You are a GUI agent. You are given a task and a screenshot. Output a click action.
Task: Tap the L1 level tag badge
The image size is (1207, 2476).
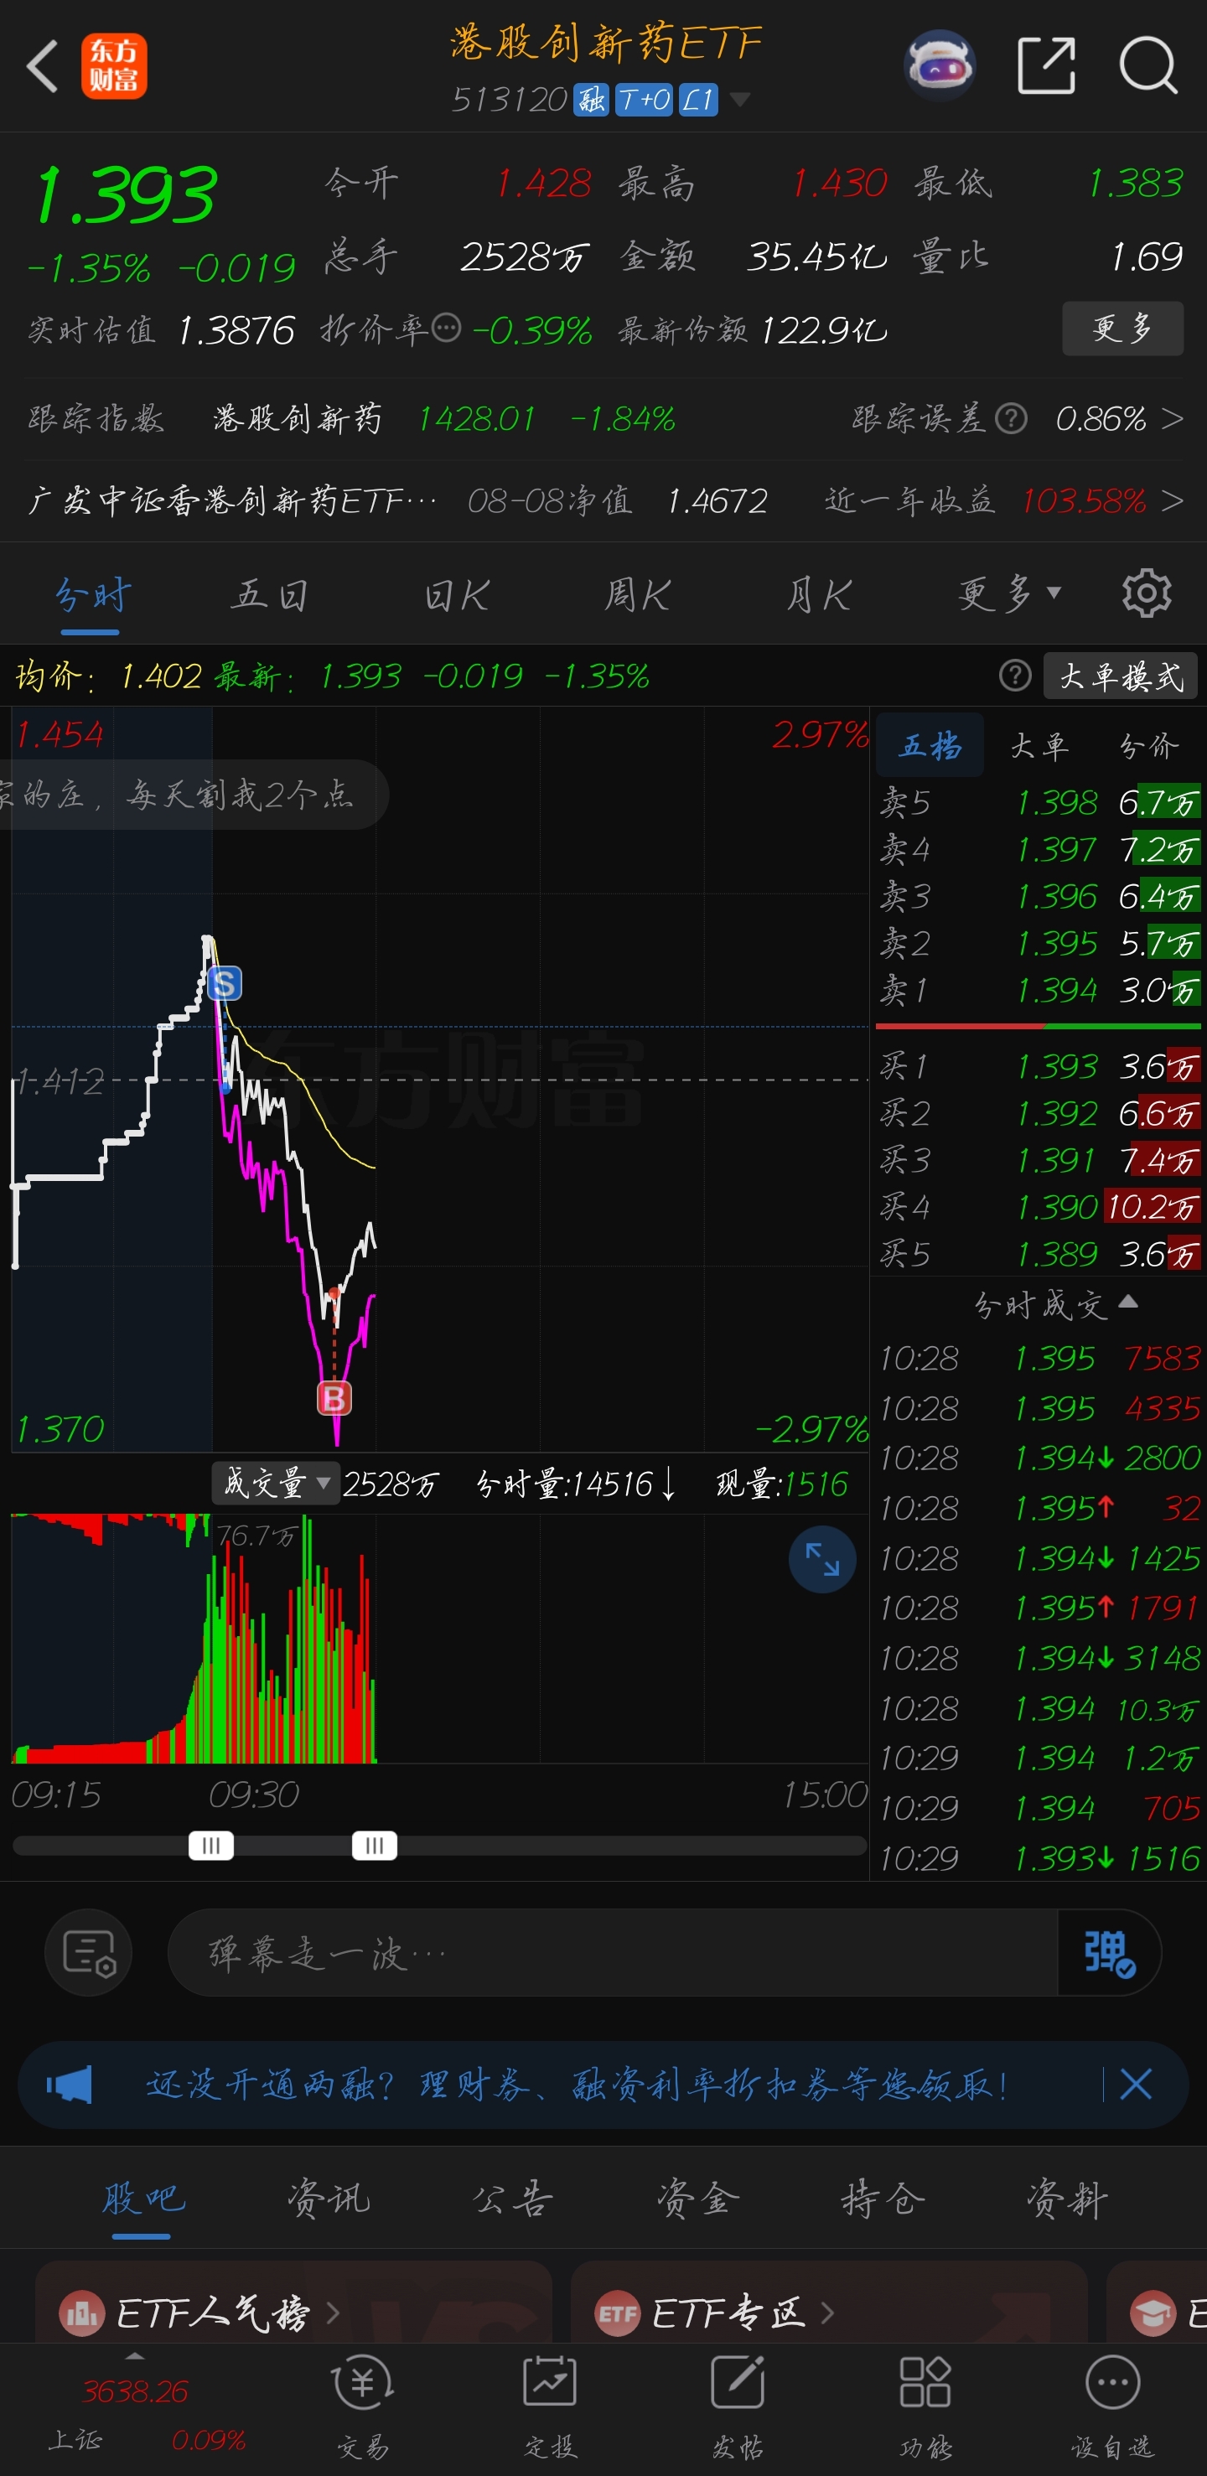[699, 99]
